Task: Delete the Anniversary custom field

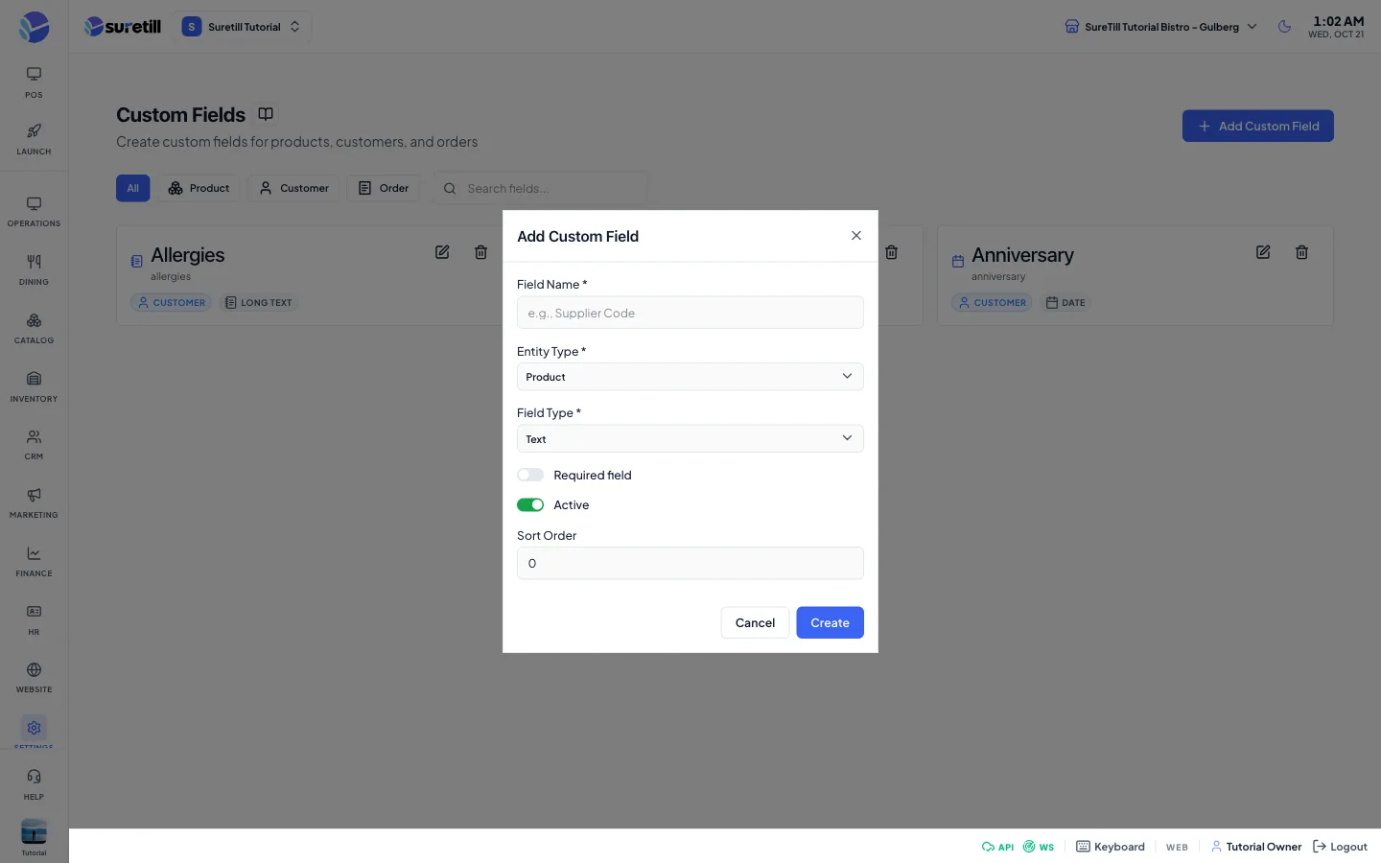Action: coord(1301,252)
